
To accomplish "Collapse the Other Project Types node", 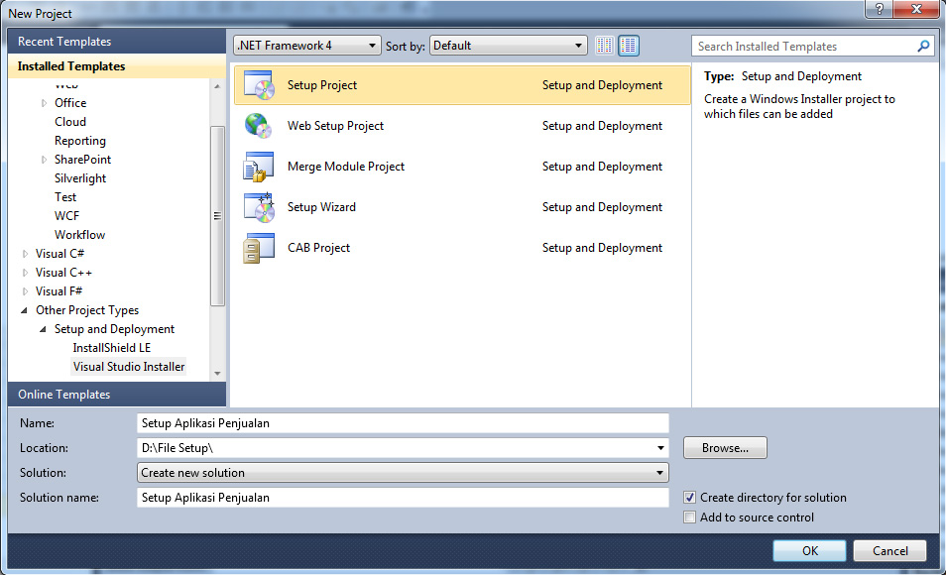I will [24, 310].
